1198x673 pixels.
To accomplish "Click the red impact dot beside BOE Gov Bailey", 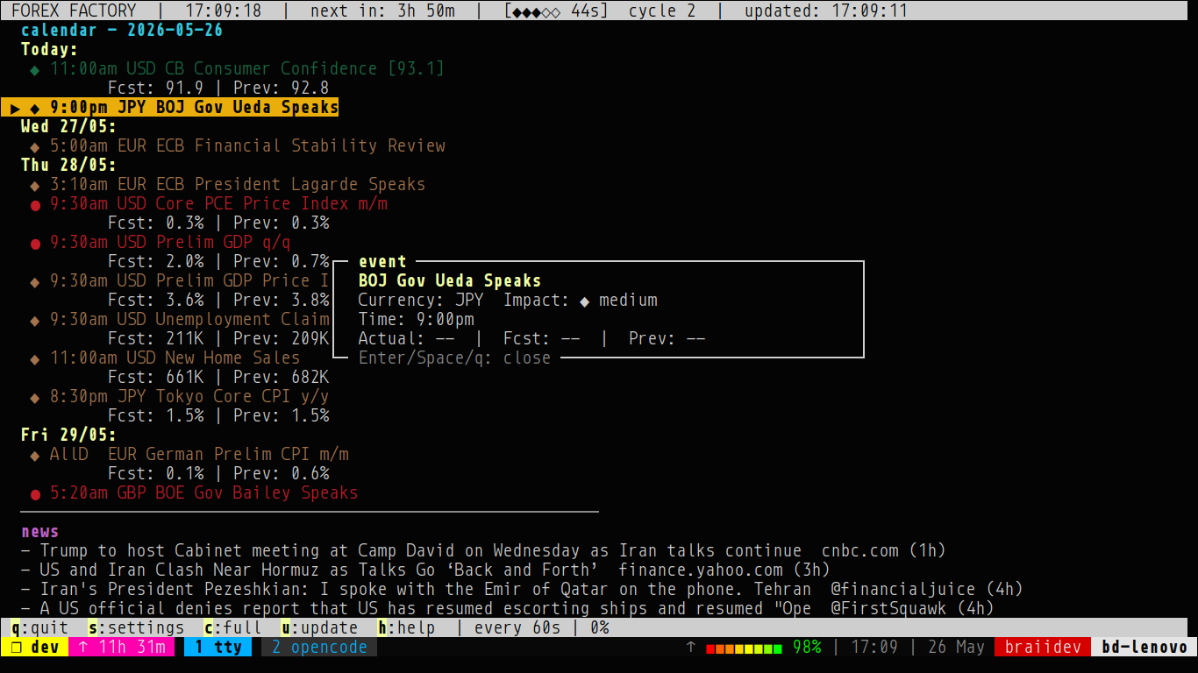I will point(35,494).
